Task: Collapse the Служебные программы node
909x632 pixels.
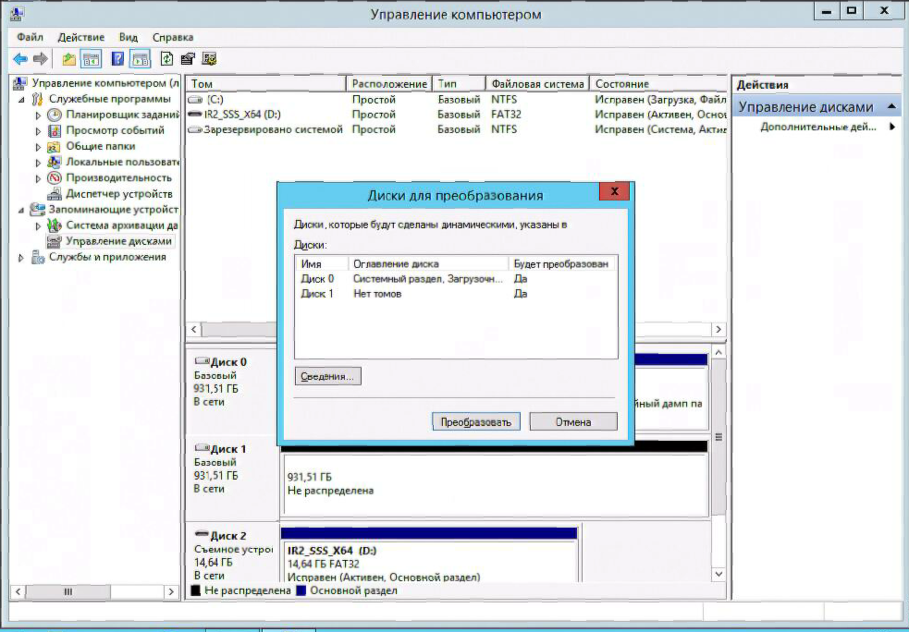Action: pos(21,99)
